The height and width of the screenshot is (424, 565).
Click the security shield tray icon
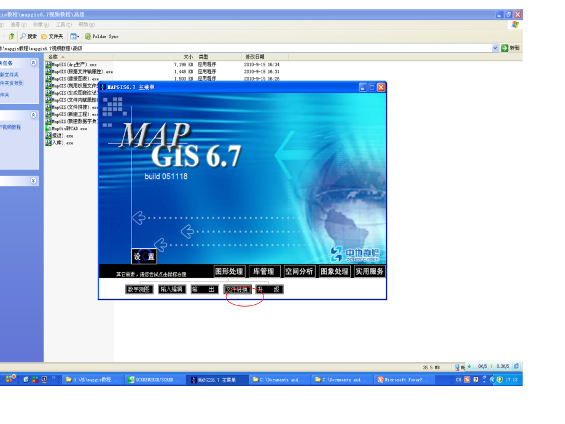click(x=500, y=379)
